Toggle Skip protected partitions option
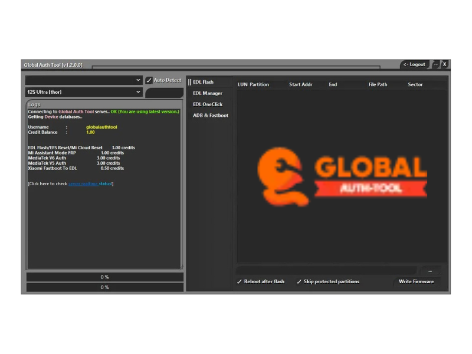The width and height of the screenshot is (472, 354). 328,281
